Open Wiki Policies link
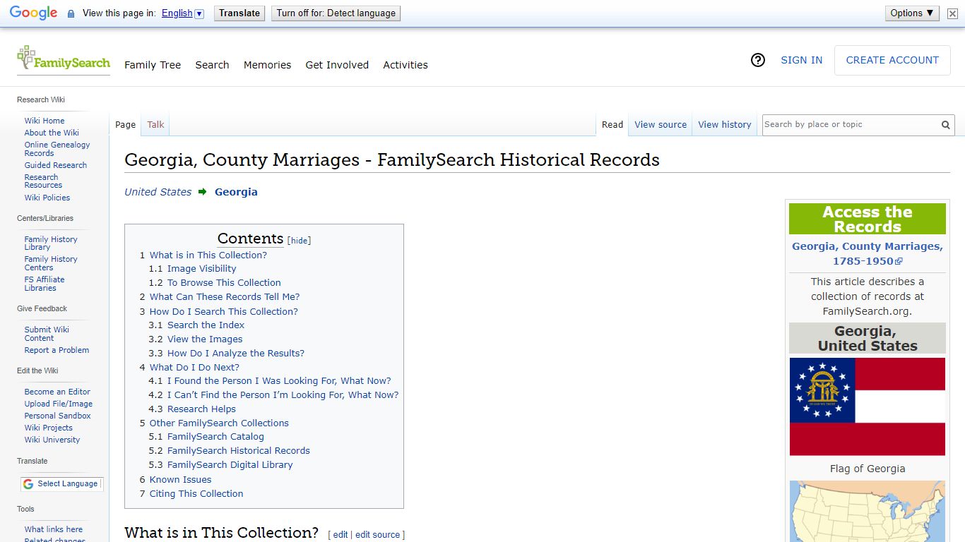 pyautogui.click(x=47, y=198)
